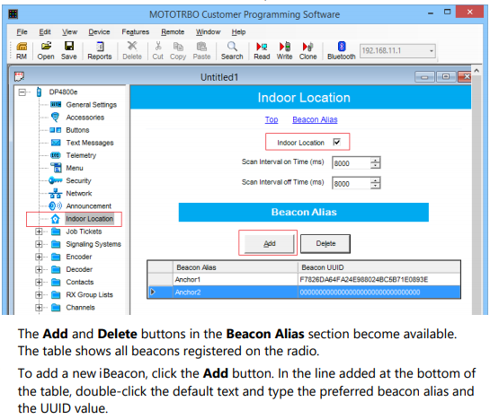
Task: Expand the Decoder folder
Action: (39, 269)
